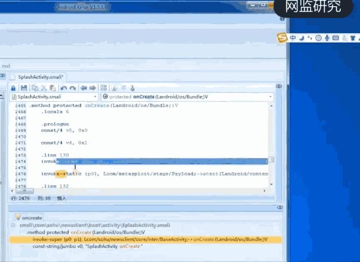Open the soft keyboard icon on Sogou toolbar
The height and width of the screenshot is (262, 360).
click(x=335, y=38)
